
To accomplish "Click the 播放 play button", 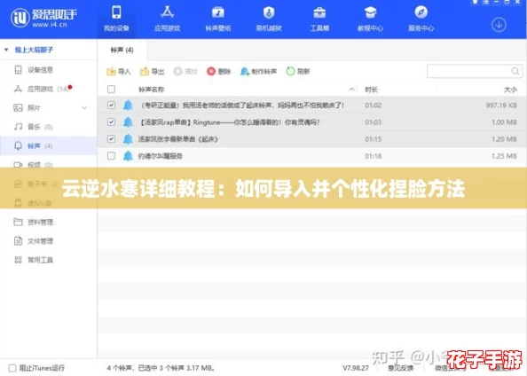I will (x=185, y=71).
